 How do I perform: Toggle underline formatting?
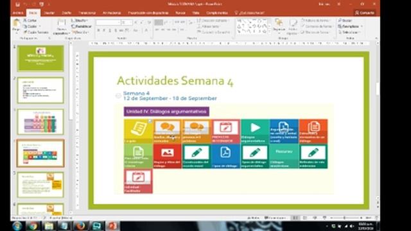[x=110, y=31]
